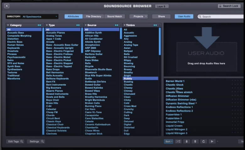Select ARP 2600 source
The image size is (245, 150).
tap(90, 48)
